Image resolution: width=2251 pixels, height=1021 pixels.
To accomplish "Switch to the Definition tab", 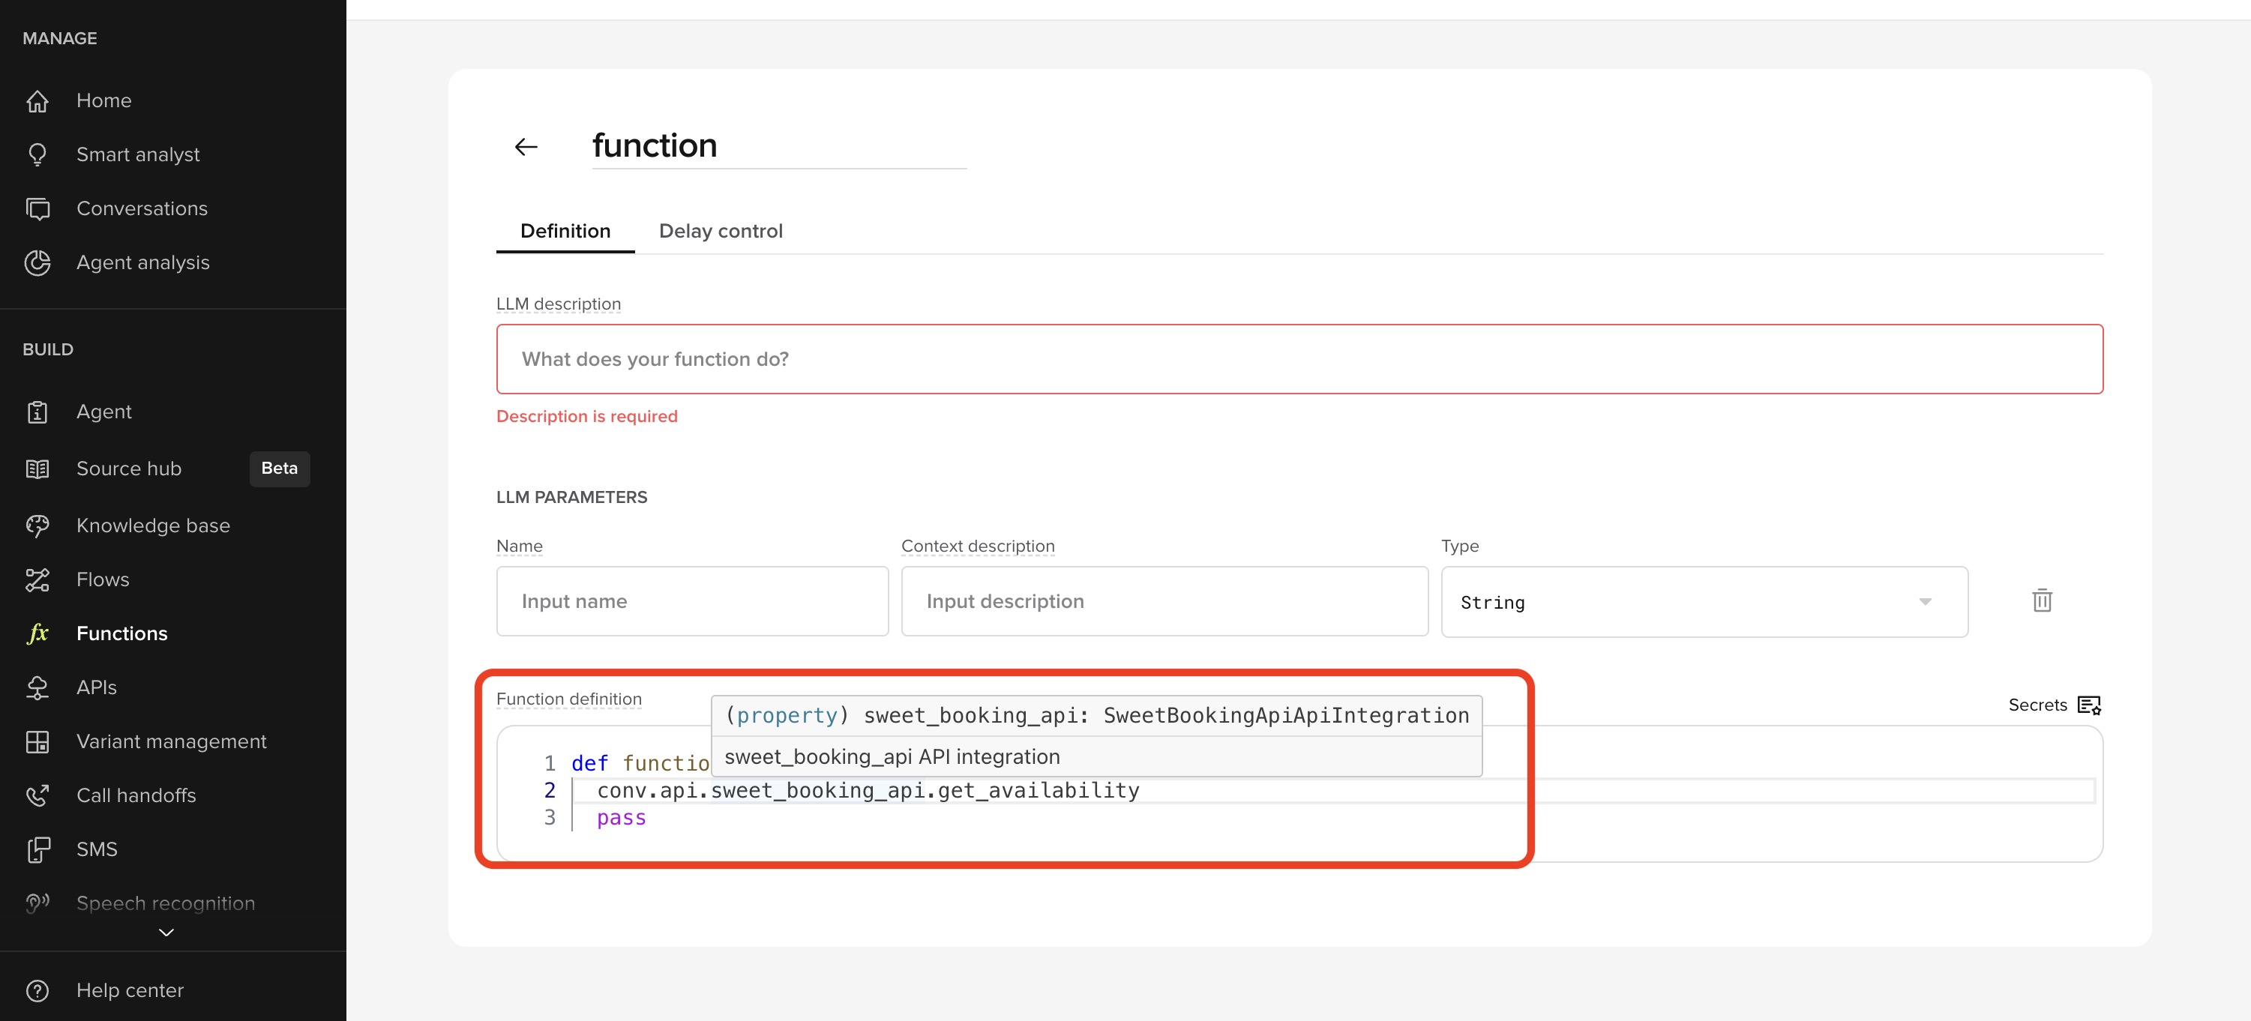I will tap(565, 231).
